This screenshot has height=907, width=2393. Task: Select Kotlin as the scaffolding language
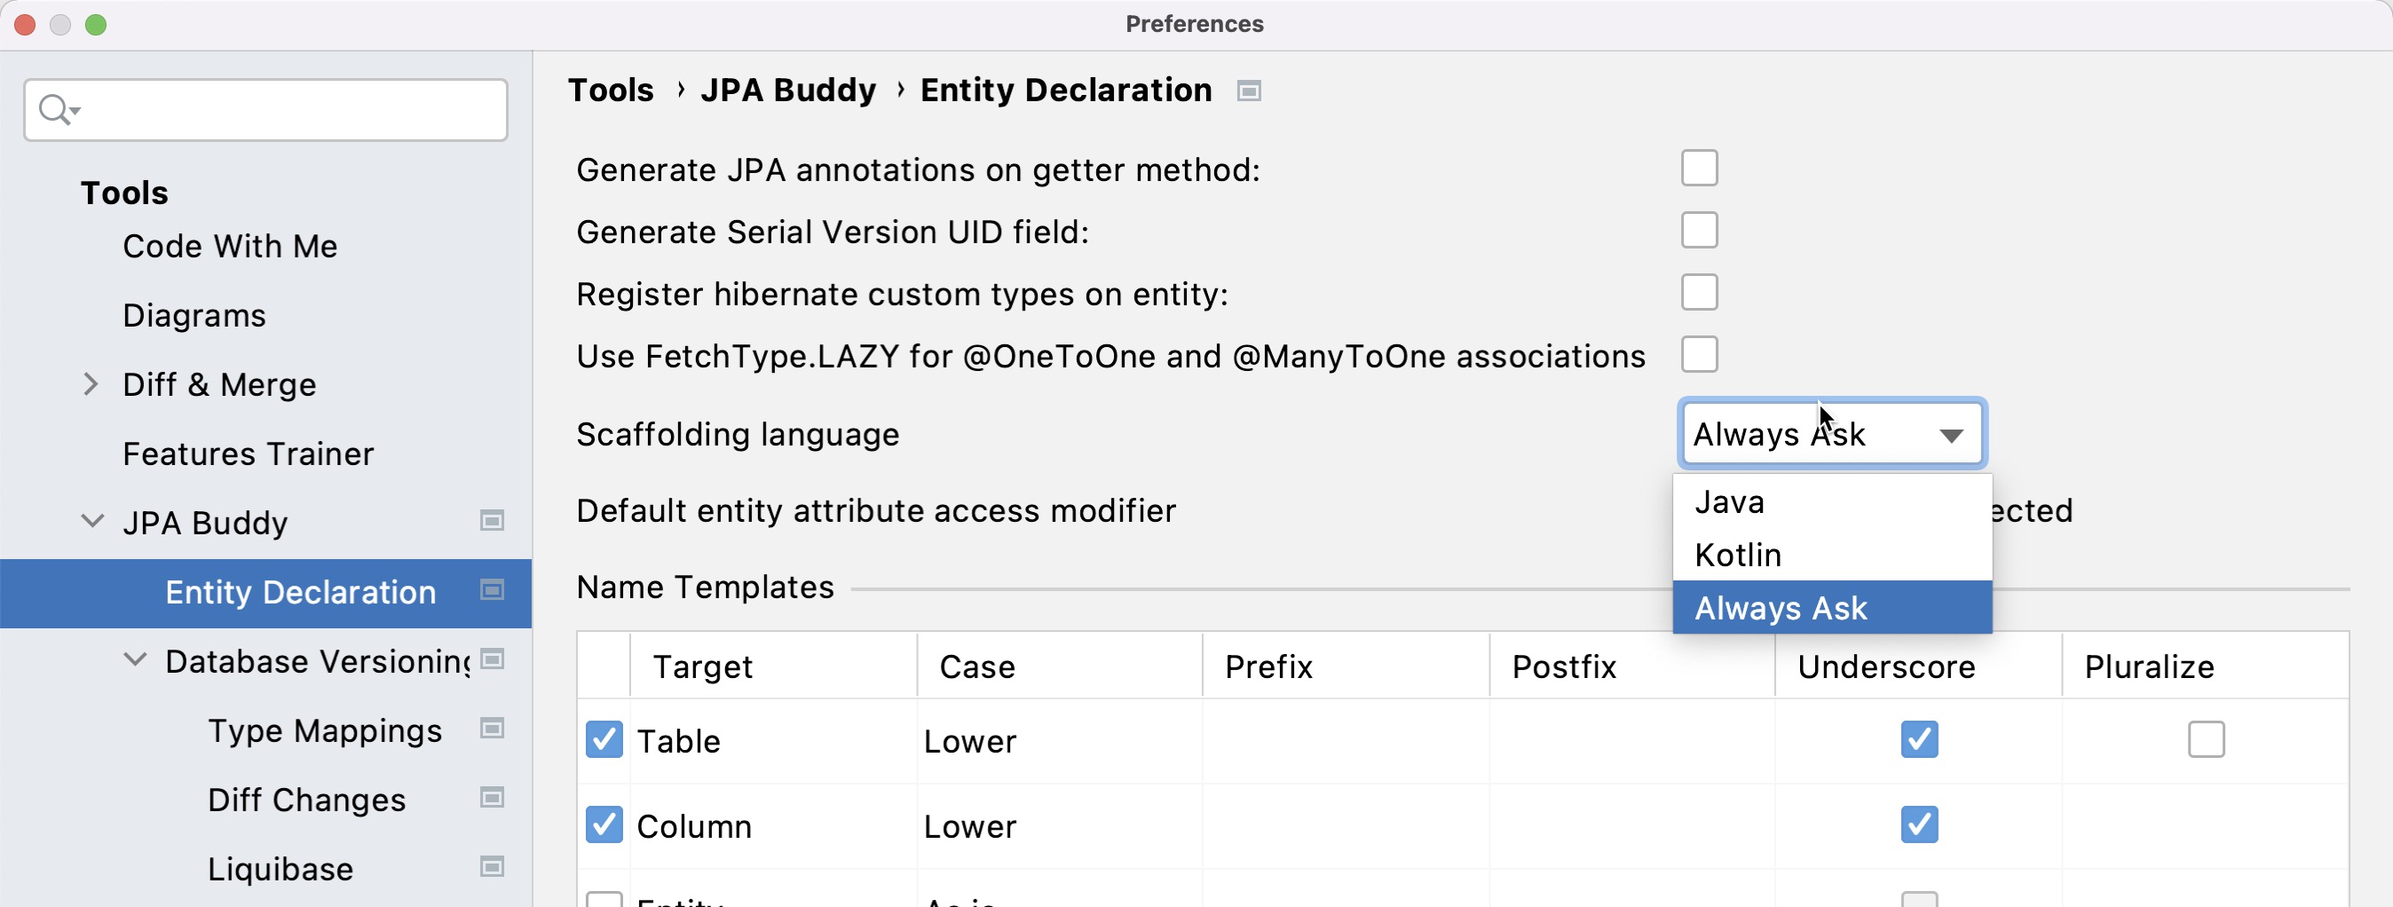pyautogui.click(x=1738, y=554)
